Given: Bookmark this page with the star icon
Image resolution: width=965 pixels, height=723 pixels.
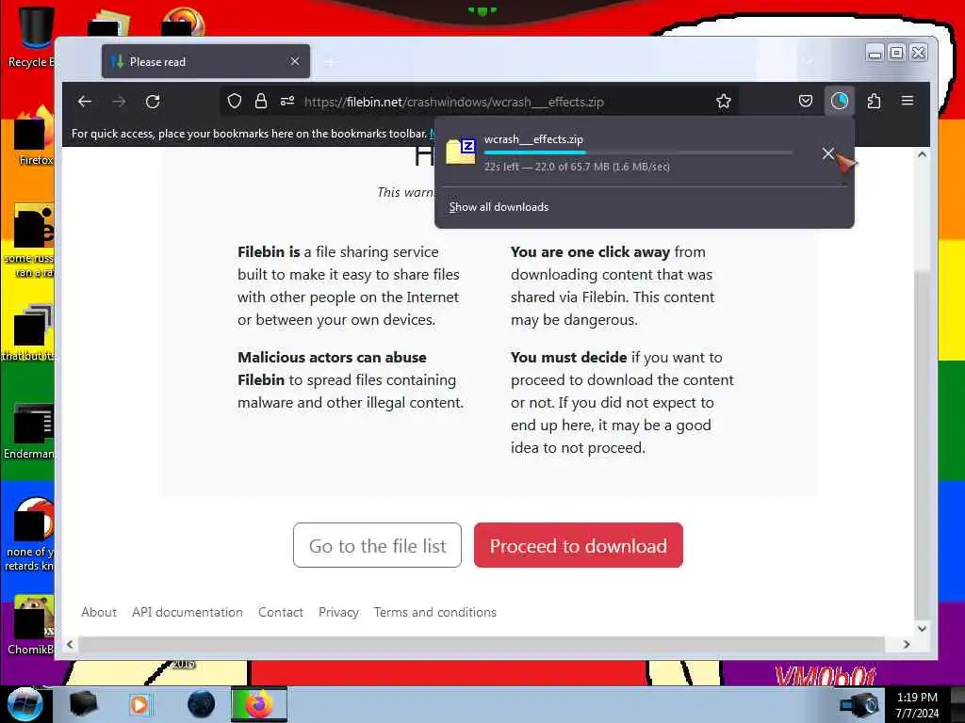Looking at the screenshot, I should (x=724, y=102).
